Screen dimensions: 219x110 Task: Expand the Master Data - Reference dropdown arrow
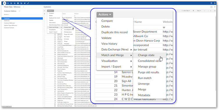pos(23,7)
